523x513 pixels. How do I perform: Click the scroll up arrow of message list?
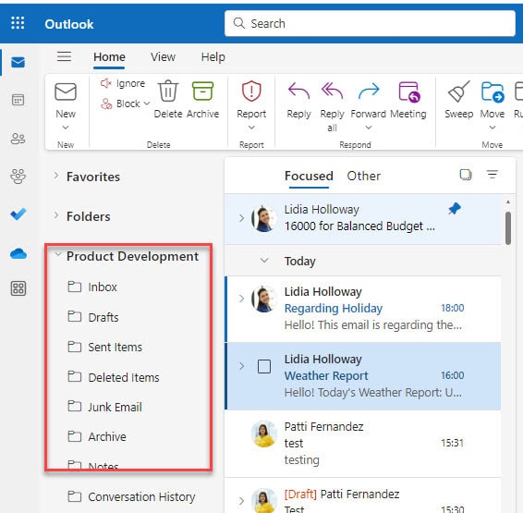click(508, 202)
